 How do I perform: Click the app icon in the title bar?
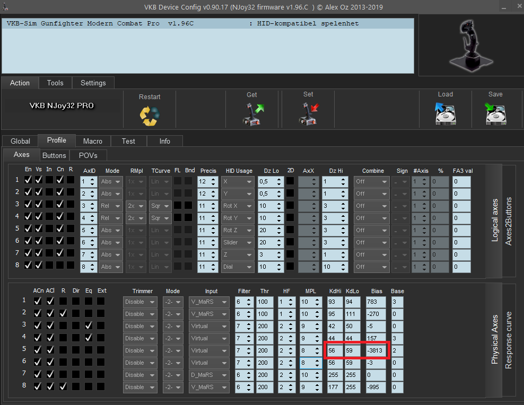pyautogui.click(x=5, y=7)
